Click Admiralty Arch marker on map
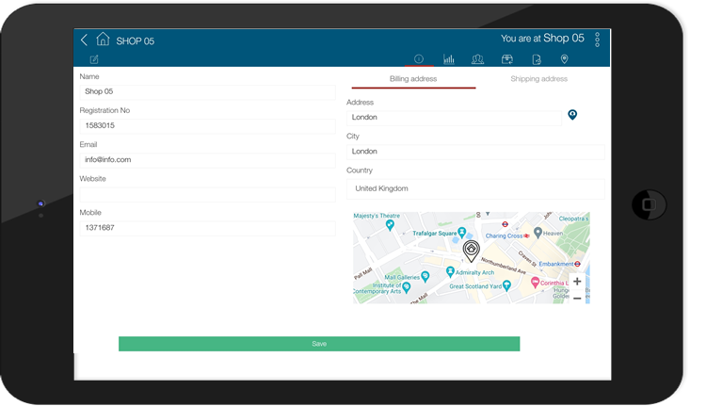This screenshot has height=406, width=706. (x=450, y=271)
